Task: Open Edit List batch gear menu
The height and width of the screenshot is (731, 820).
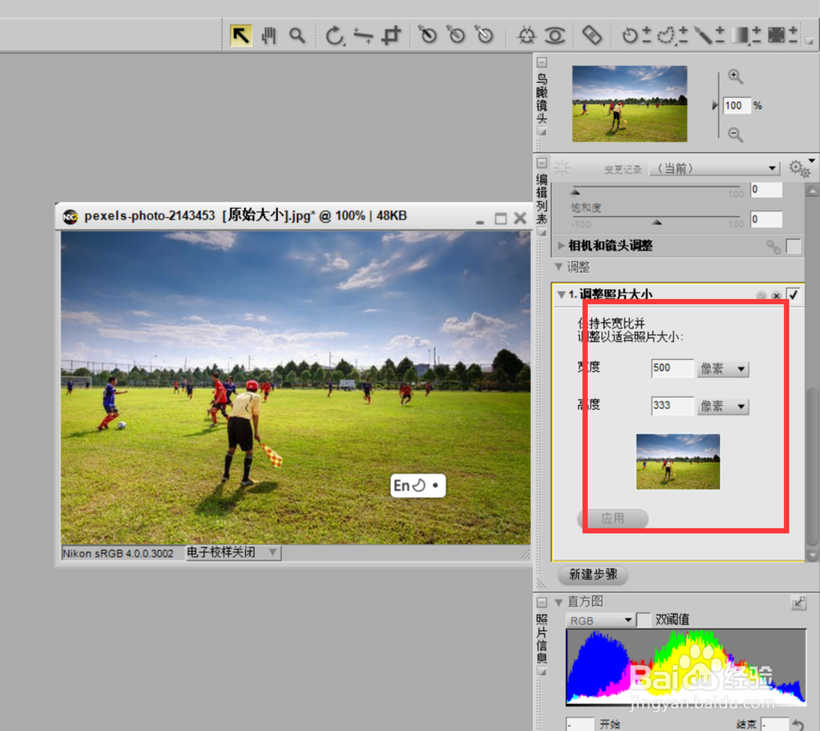Action: 799,168
